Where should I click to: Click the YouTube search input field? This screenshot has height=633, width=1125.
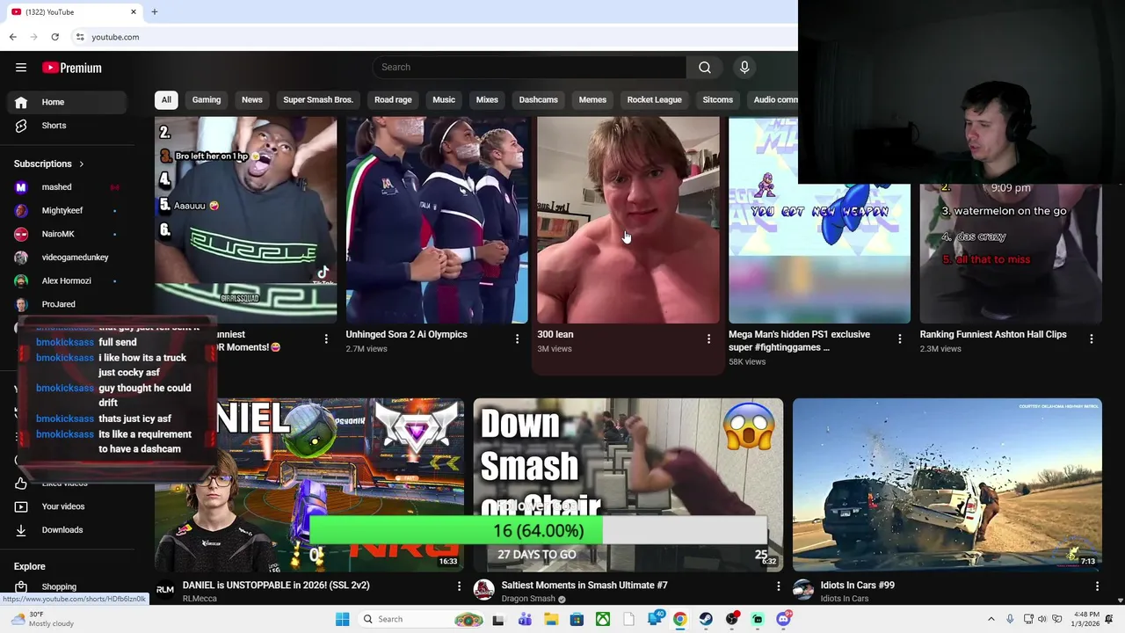[x=529, y=68]
